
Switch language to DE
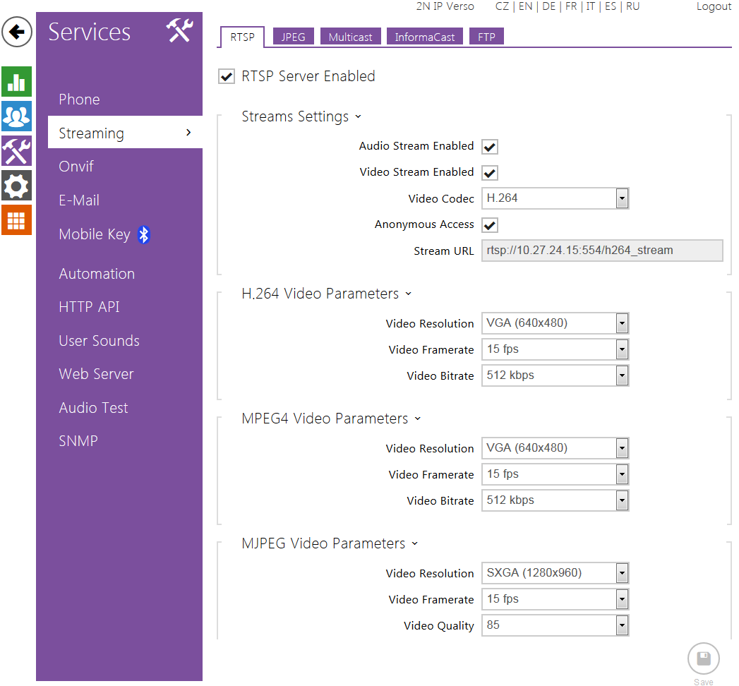(548, 6)
